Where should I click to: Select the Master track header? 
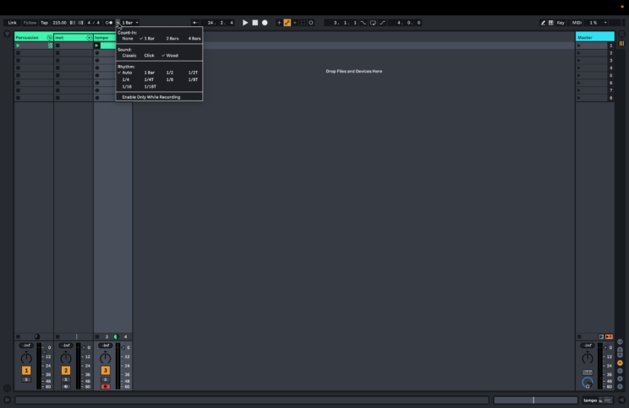click(595, 37)
